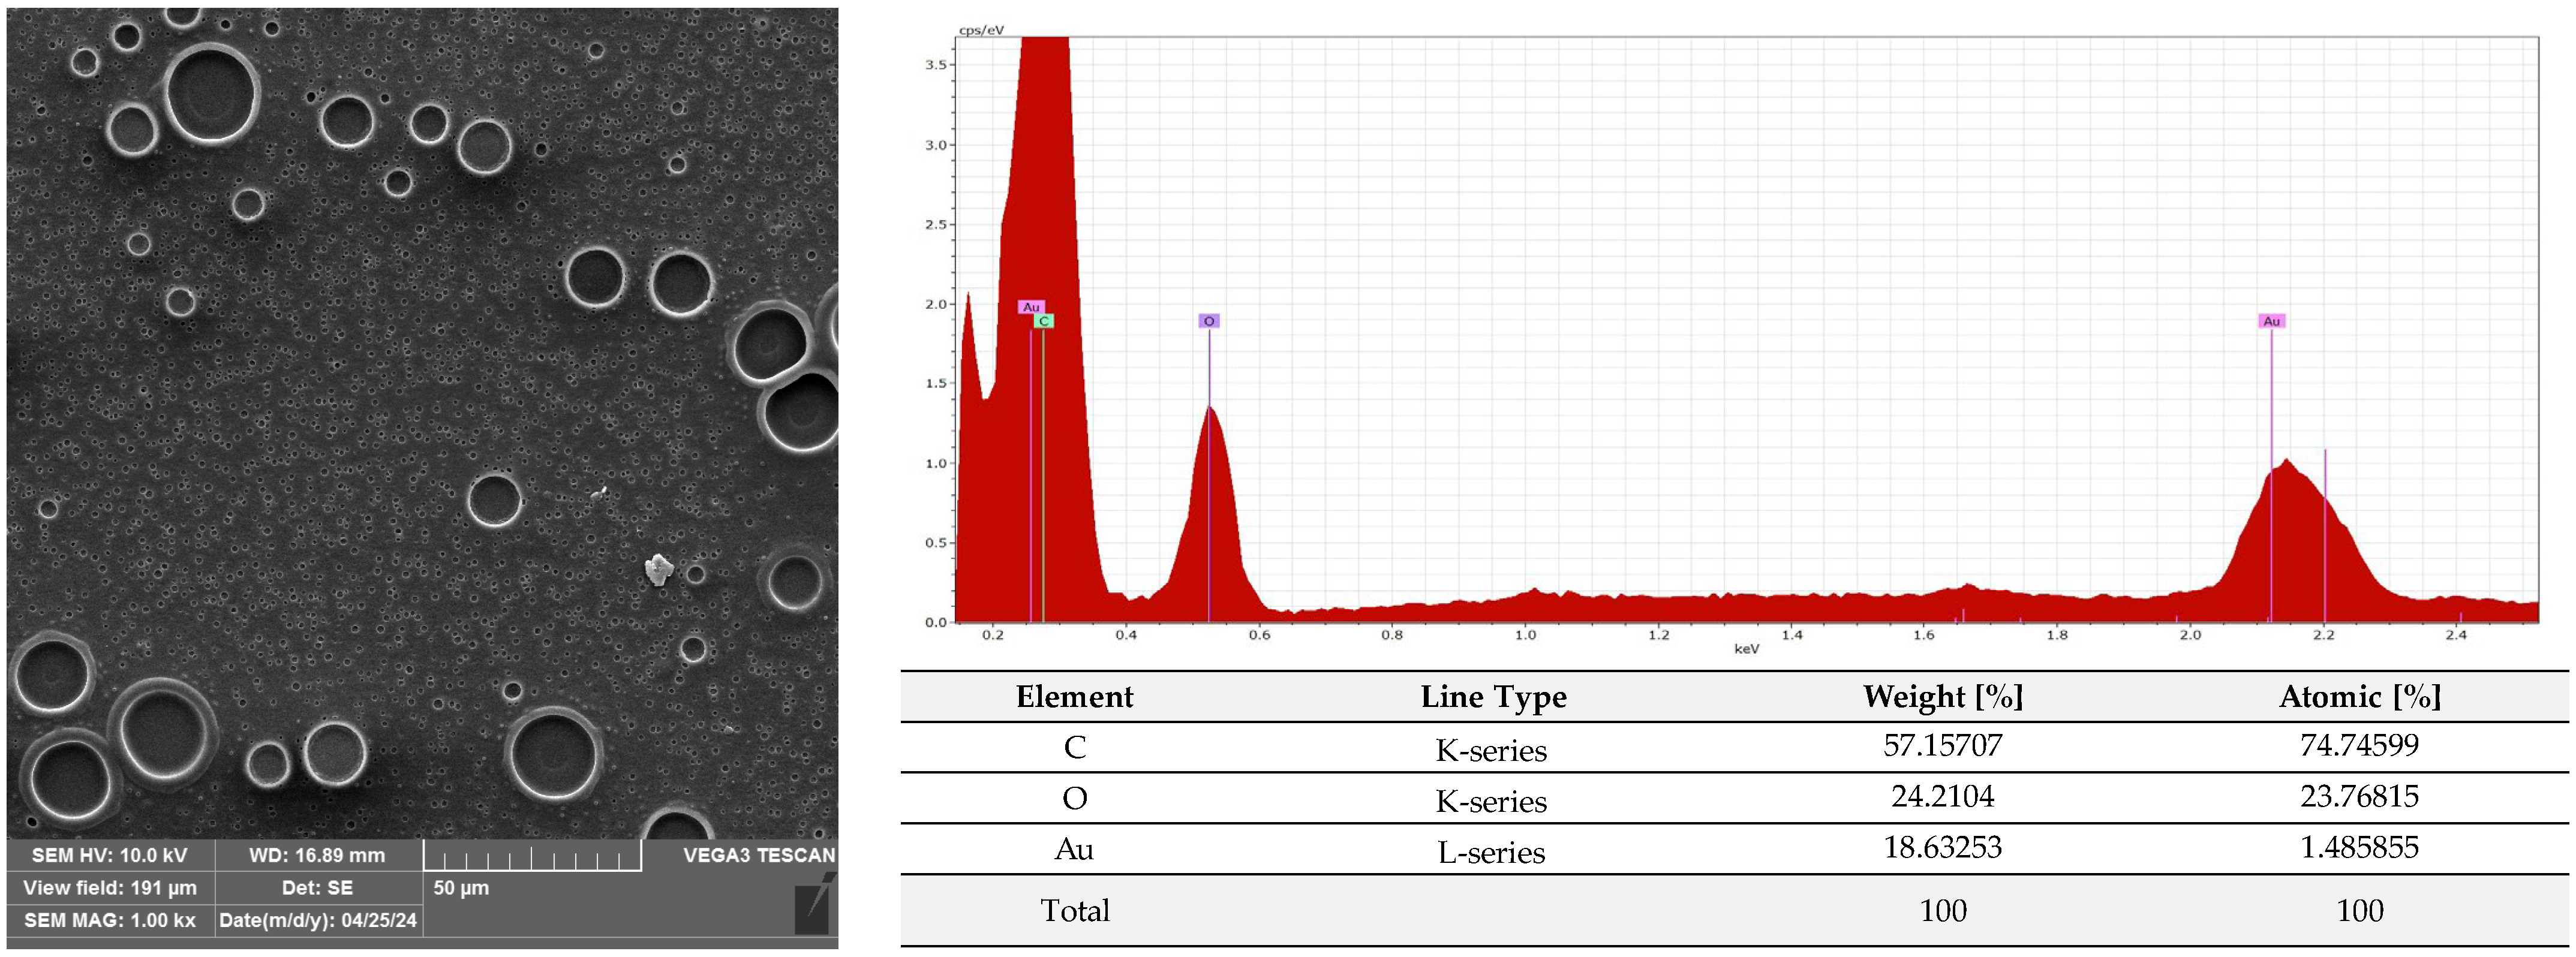Click the oxygen peak in the EDS spectrum
2576x957 pixels.
(1211, 500)
